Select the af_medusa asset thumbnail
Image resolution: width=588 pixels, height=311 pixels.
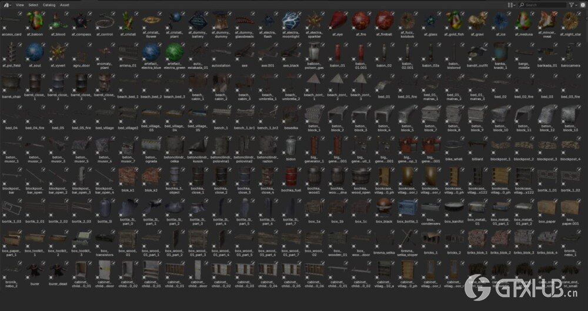pyautogui.click(x=523, y=20)
